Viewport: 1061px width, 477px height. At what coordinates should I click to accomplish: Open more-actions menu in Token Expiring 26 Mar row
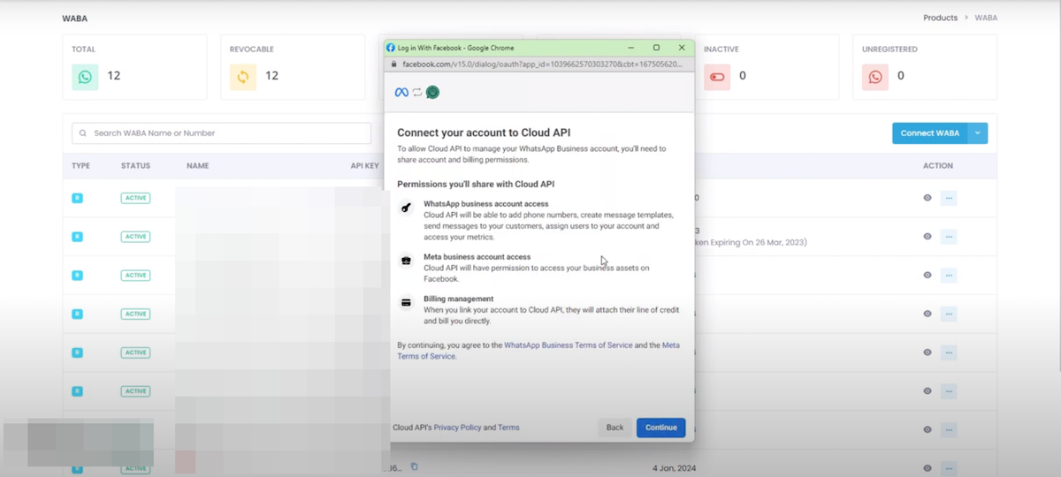pyautogui.click(x=949, y=237)
